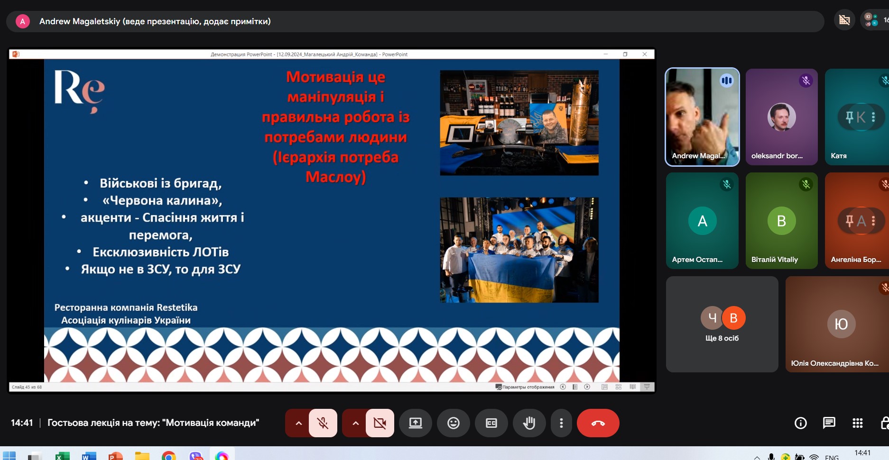Open more options three-dot menu
This screenshot has width=889, height=460.
(x=561, y=423)
